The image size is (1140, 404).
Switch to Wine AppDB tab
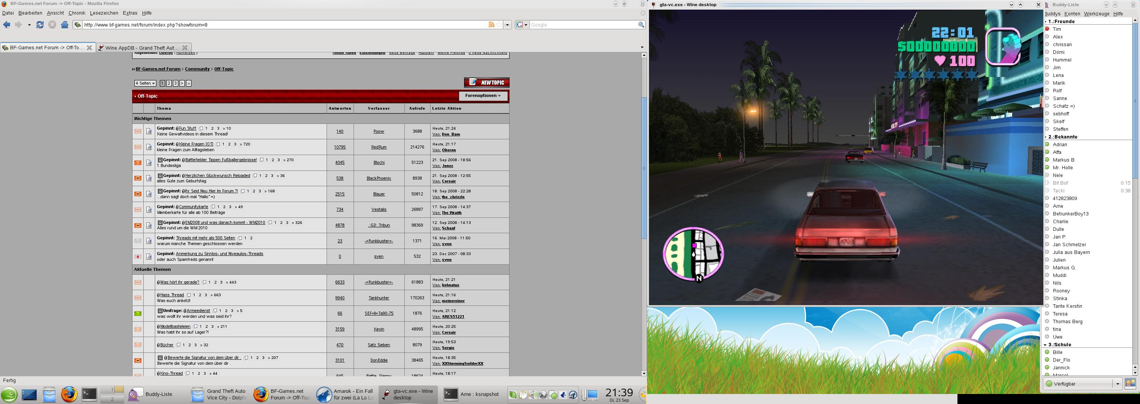tap(144, 48)
